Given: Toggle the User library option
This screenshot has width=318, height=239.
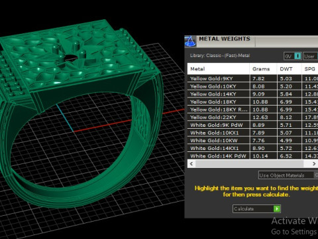Looking at the screenshot, I should [x=311, y=56].
